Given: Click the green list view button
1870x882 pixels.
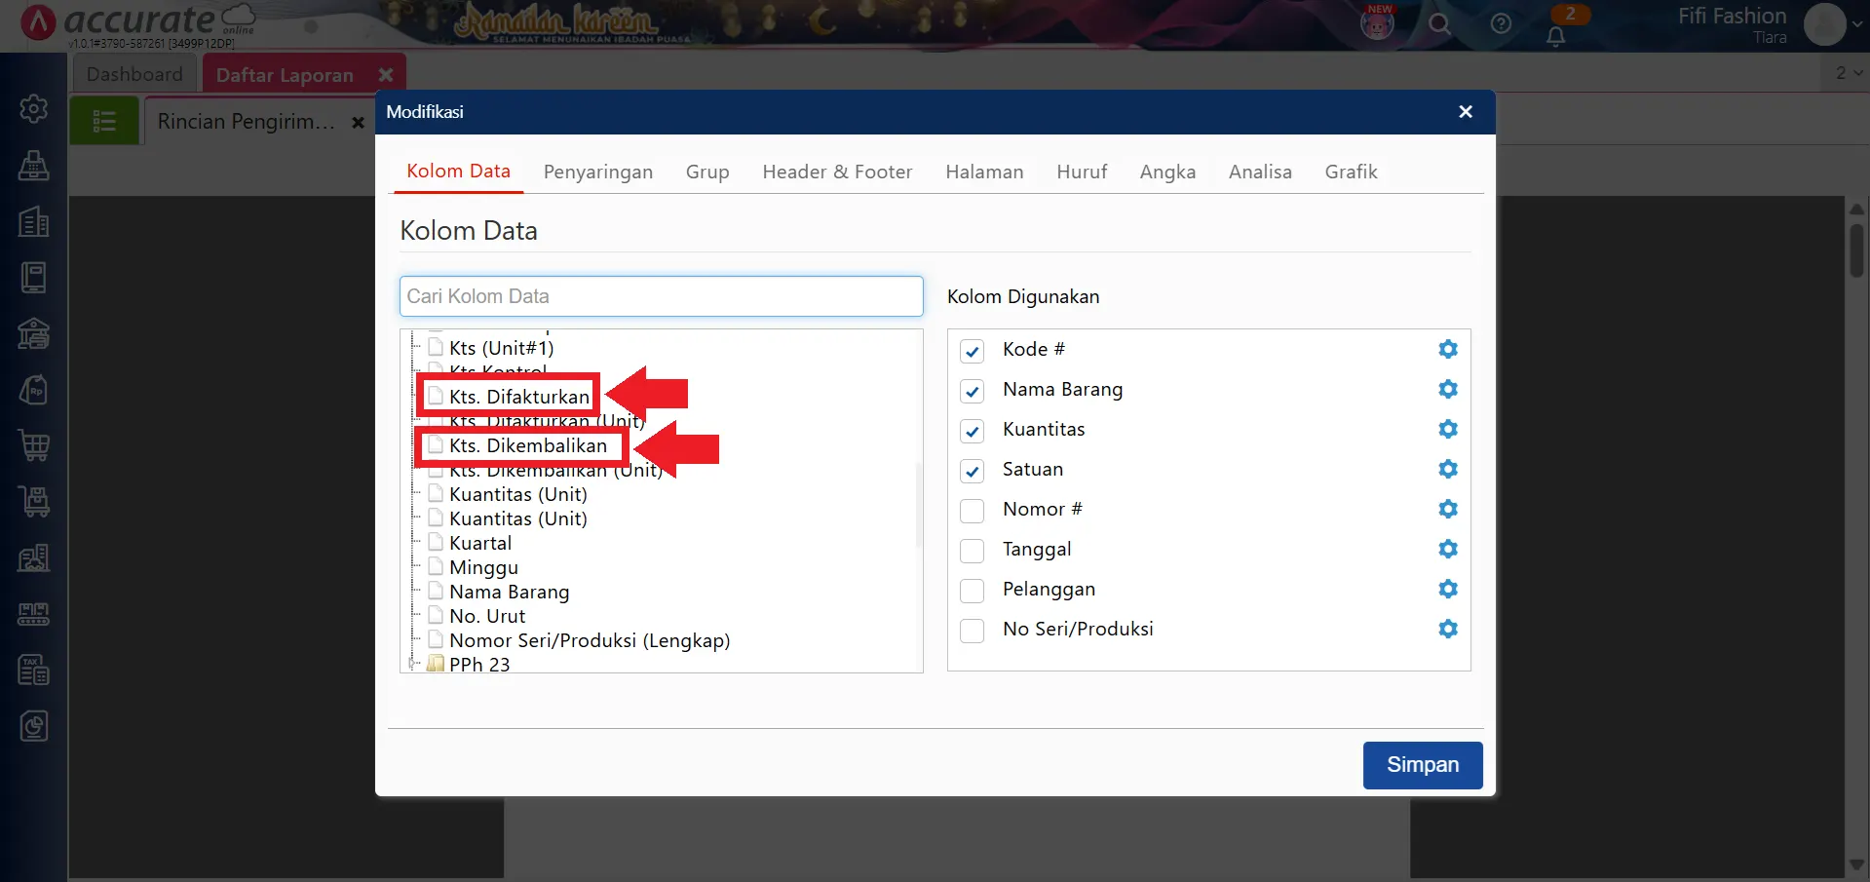Looking at the screenshot, I should coord(104,122).
